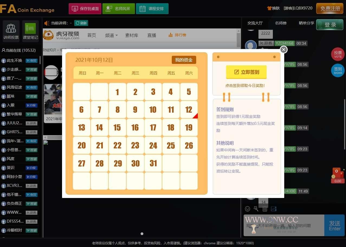Click the trash bin clear-chat icon
This screenshot has height=247, width=346.
tap(265, 209)
